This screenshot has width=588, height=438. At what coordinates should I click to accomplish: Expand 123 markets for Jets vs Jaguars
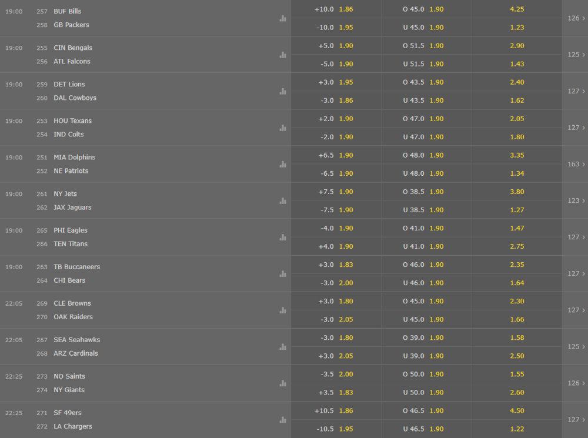click(576, 200)
